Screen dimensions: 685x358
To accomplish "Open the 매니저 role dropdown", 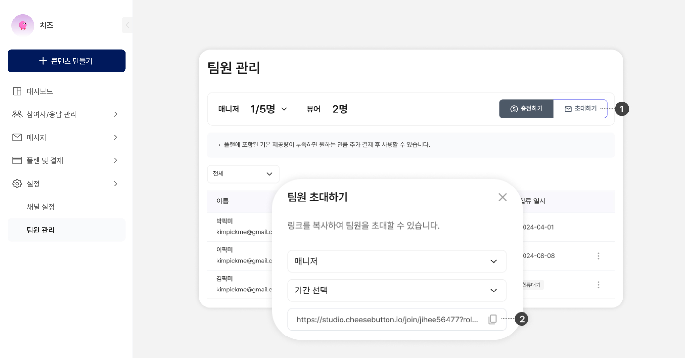I will click(397, 261).
